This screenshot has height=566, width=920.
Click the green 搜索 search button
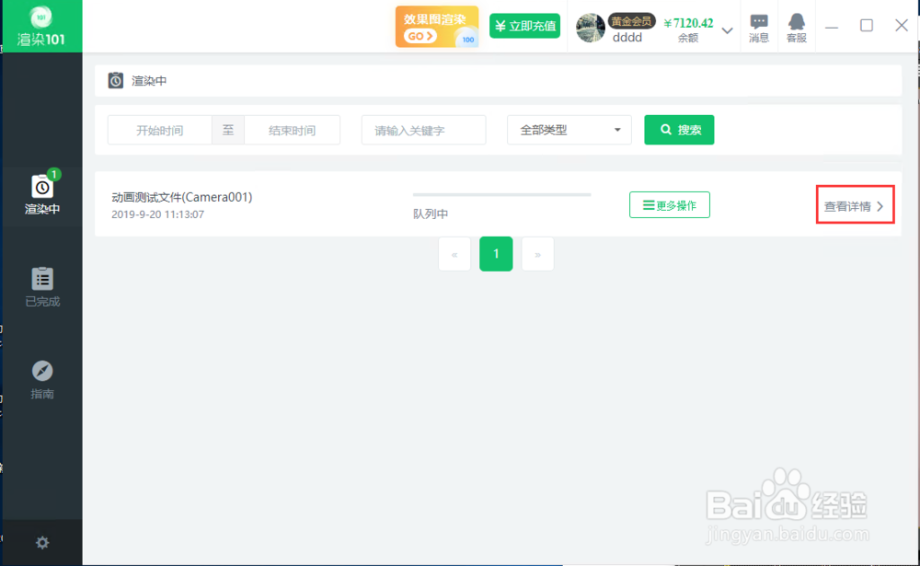point(679,130)
